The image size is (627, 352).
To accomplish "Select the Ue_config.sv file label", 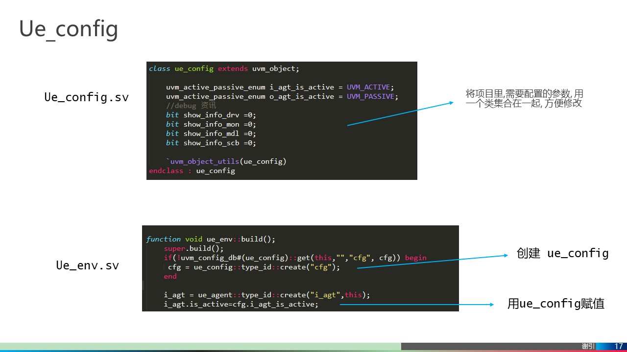I will pyautogui.click(x=86, y=97).
